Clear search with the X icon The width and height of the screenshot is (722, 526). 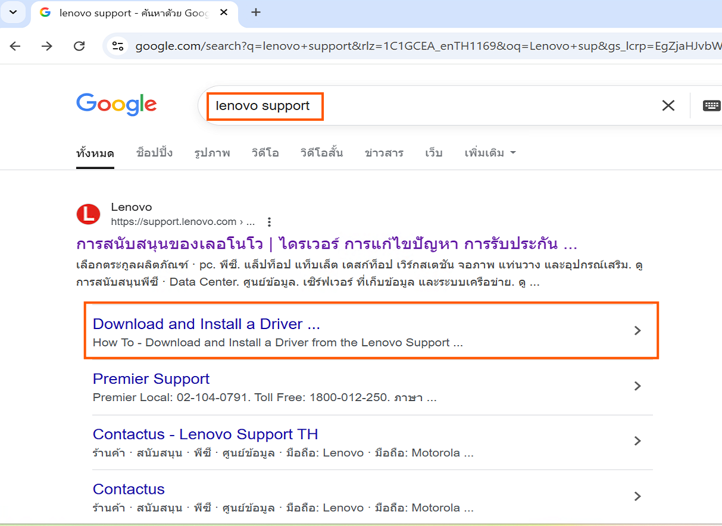(x=668, y=105)
